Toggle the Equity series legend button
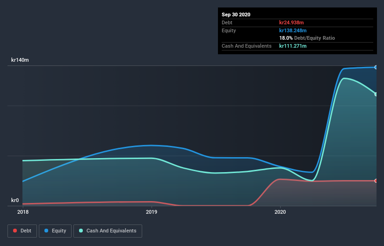Screen dimensions: 384x246 click(55, 231)
